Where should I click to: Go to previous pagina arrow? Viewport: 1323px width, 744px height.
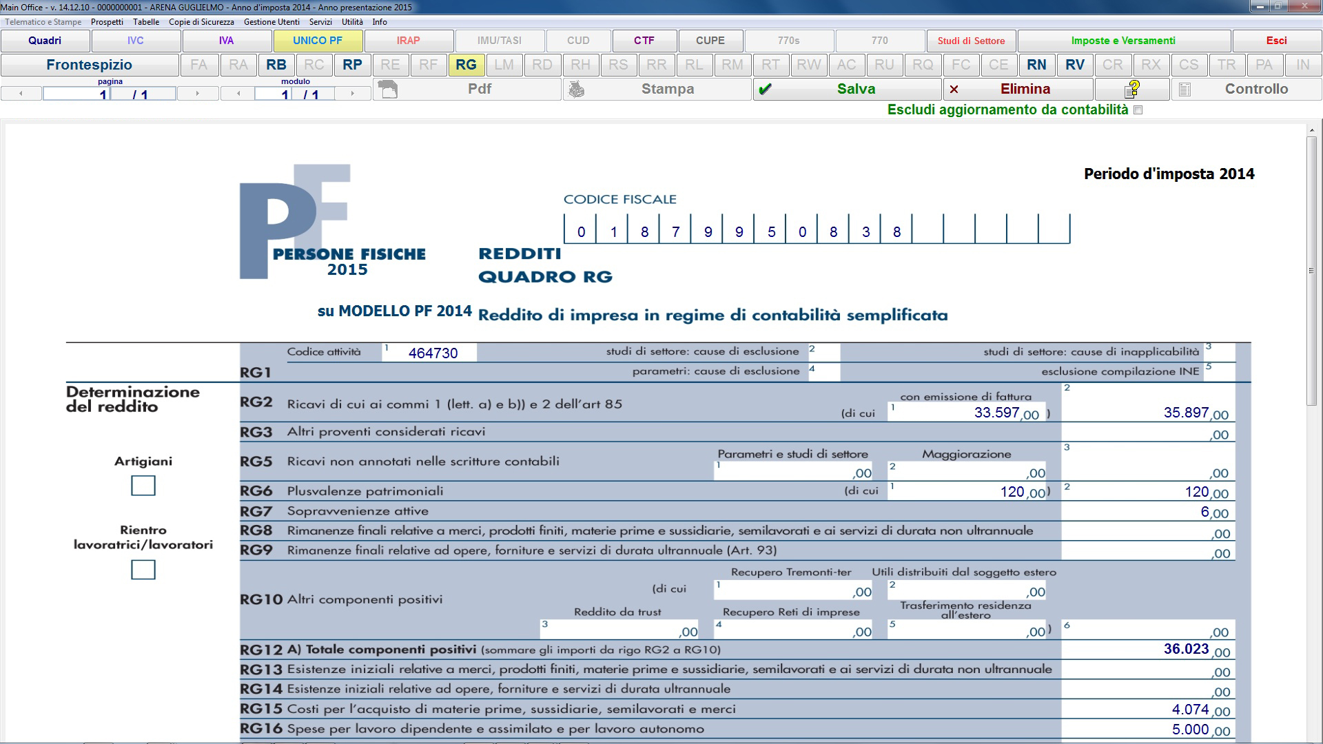pyautogui.click(x=21, y=93)
